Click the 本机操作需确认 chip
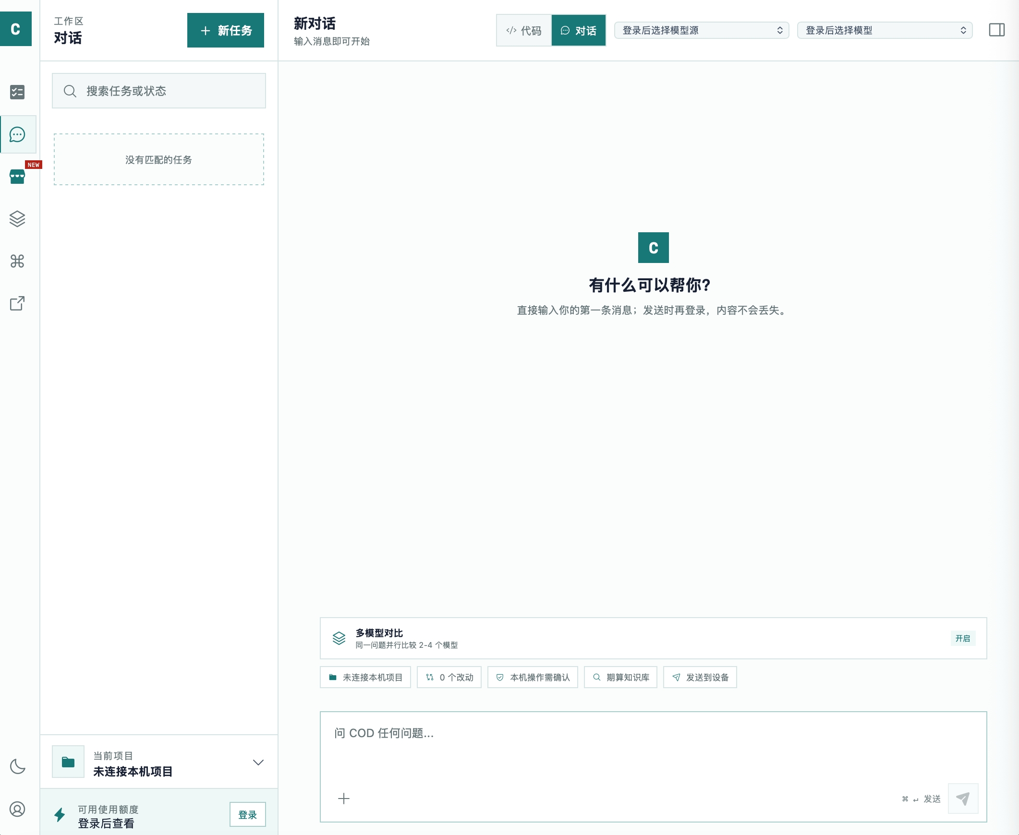This screenshot has width=1019, height=835. (533, 677)
